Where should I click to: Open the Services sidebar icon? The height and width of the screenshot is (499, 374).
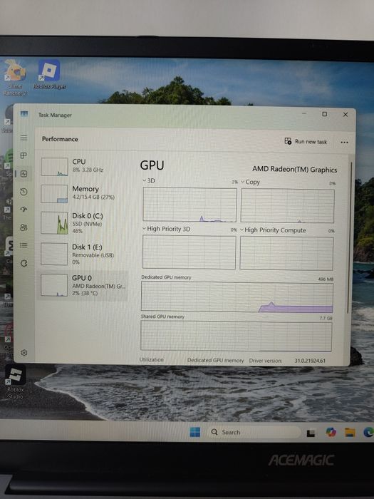tap(24, 263)
